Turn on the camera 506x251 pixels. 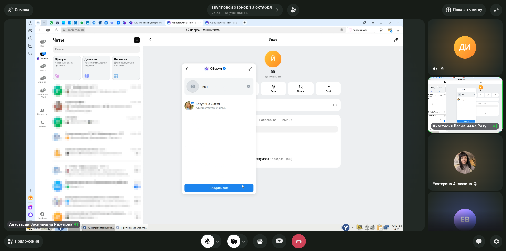click(234, 241)
